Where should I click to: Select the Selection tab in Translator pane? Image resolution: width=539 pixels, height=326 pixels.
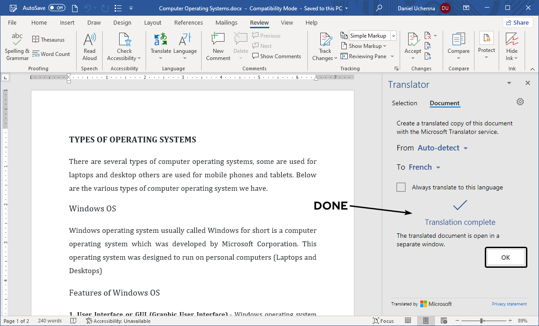[405, 103]
